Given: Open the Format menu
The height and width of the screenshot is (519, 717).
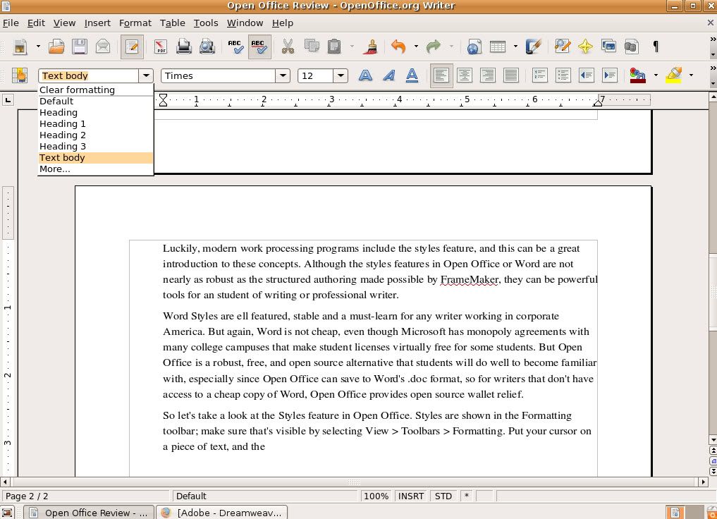Looking at the screenshot, I should [135, 23].
